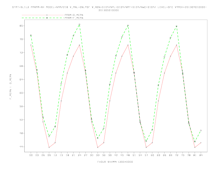Click the x-axis tick label 03
Screen dimensions: 219x169
(x=37, y=155)
